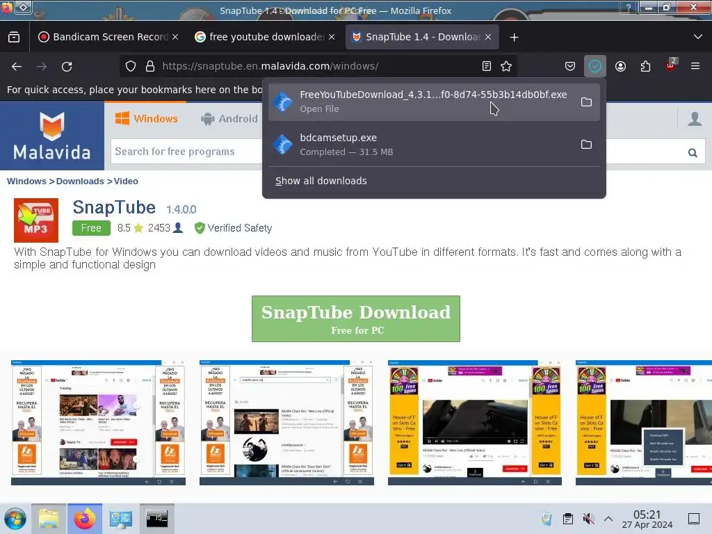Show folder for FreeYouTubeDownload file
712x534 pixels.
point(586,102)
